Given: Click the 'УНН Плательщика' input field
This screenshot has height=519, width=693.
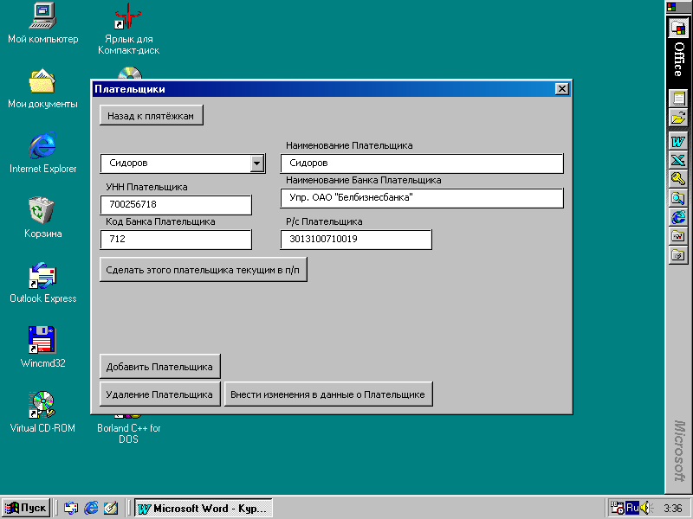Looking at the screenshot, I should [176, 205].
